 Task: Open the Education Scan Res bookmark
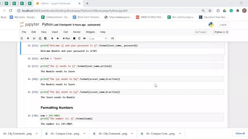[x=213, y=17]
